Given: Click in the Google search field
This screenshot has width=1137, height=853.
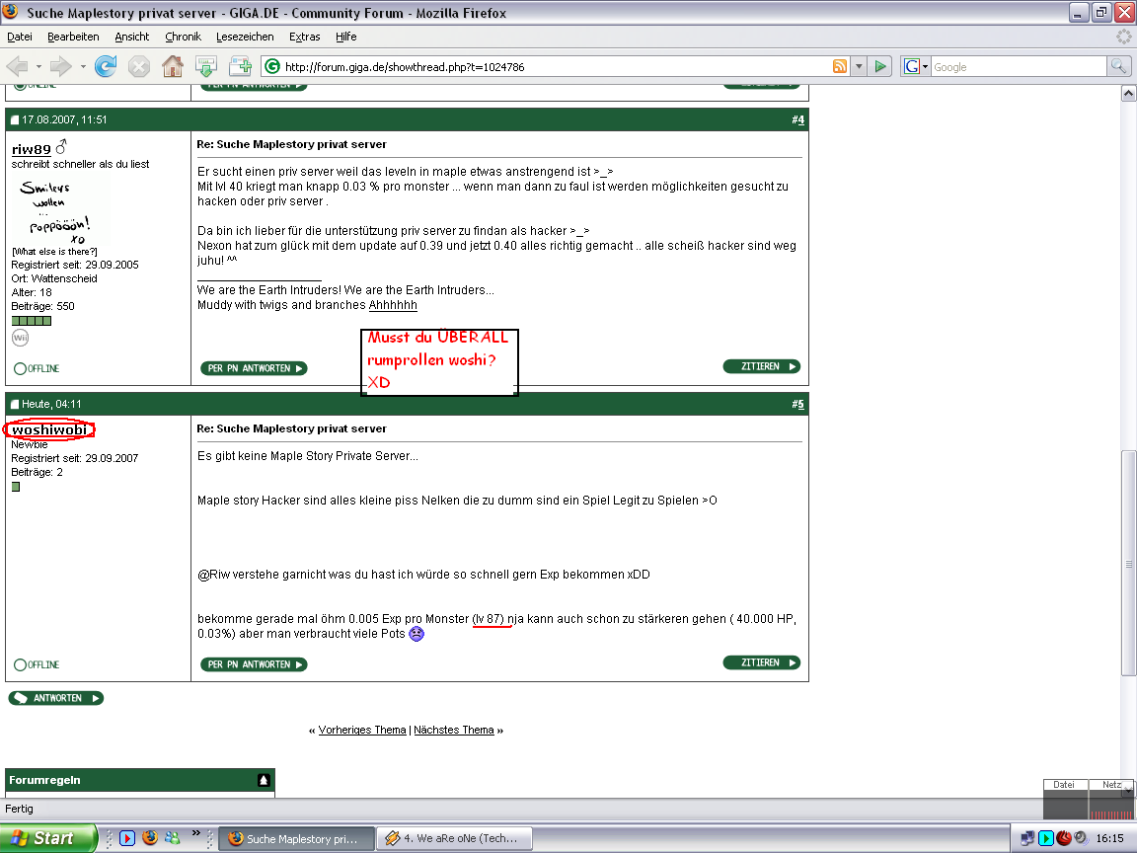Looking at the screenshot, I should [x=1017, y=66].
